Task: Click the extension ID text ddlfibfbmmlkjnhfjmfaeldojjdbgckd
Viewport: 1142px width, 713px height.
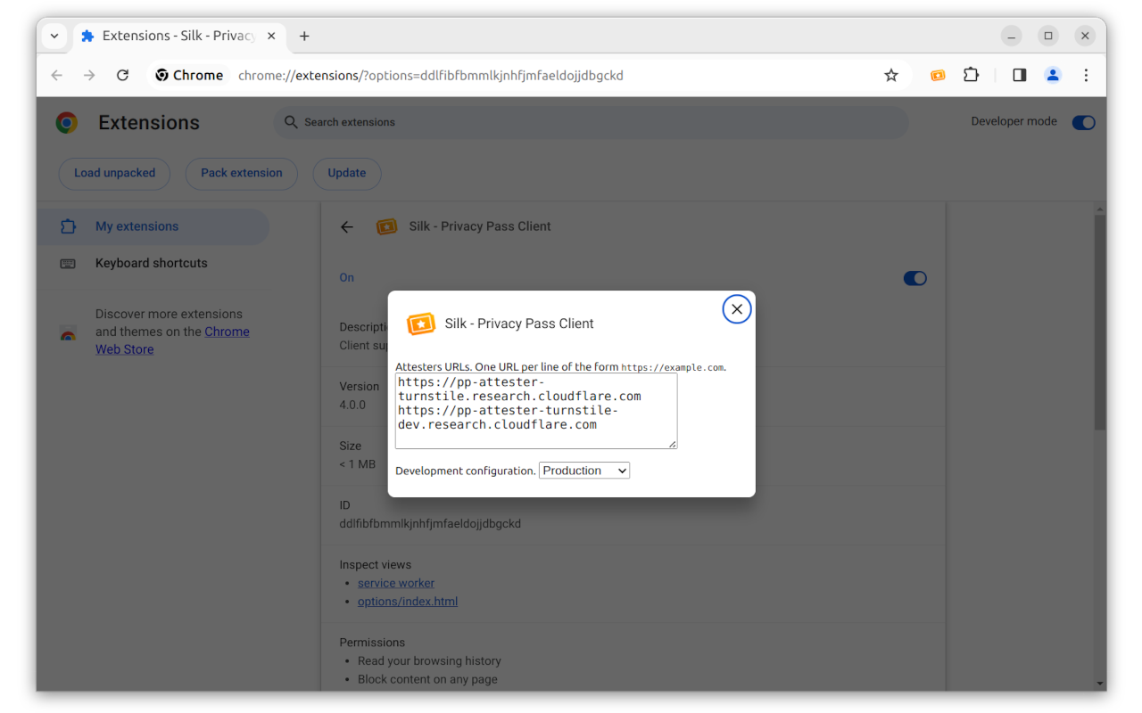Action: click(430, 523)
